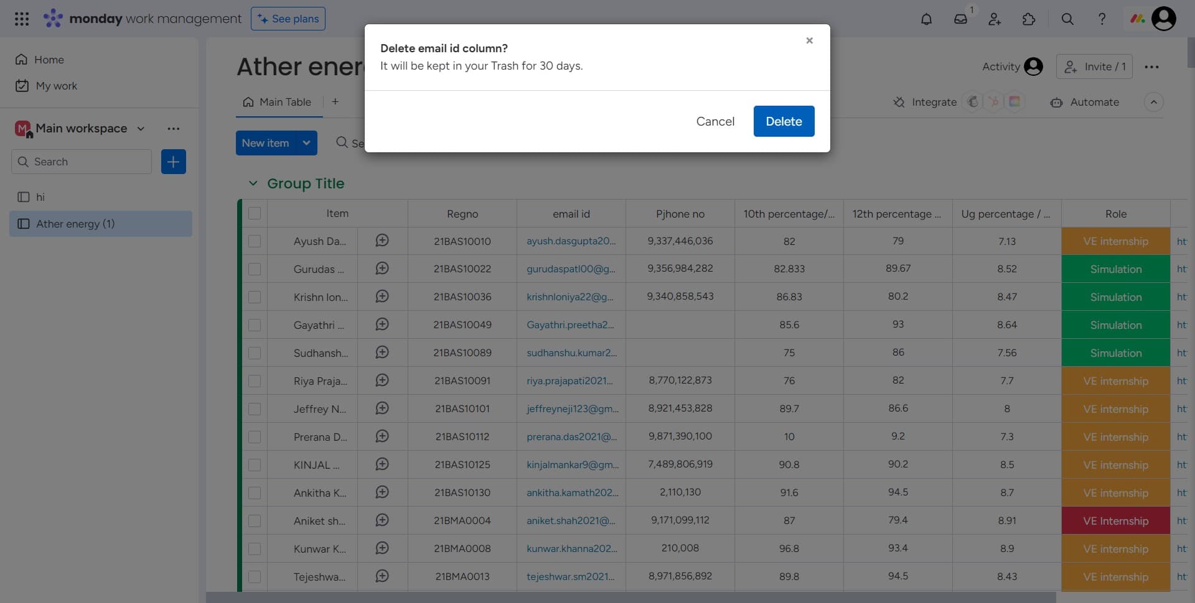Open the help question mark icon

[x=1102, y=19]
